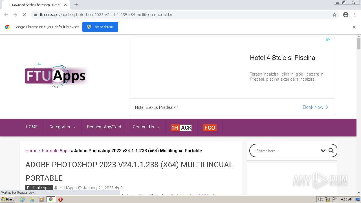Click the browser forward arrow
Screen dimensions: 361x203
click(15, 15)
